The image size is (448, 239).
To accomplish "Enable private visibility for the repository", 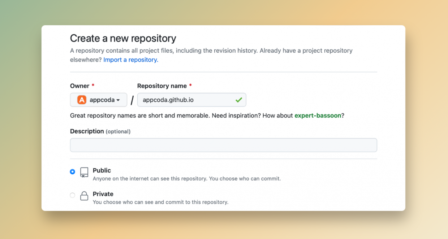I will pos(73,195).
